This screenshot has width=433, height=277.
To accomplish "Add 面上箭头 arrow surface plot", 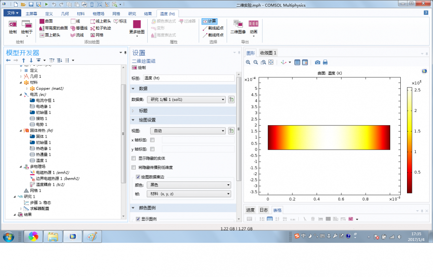I will [x=50, y=35].
